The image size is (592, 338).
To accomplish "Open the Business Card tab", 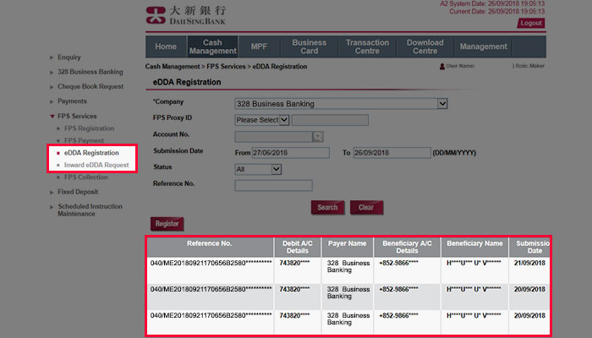I will [x=310, y=46].
